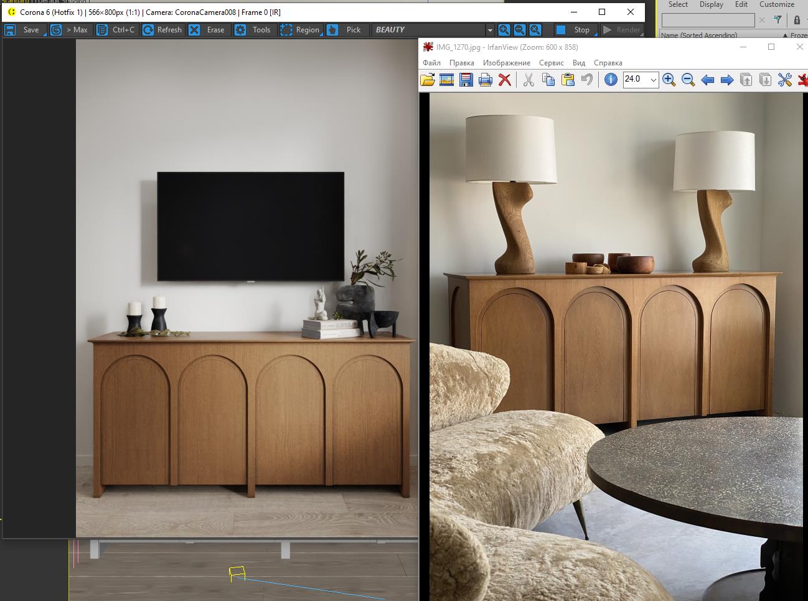Click the Save floppy icon in IrfanView

point(466,80)
